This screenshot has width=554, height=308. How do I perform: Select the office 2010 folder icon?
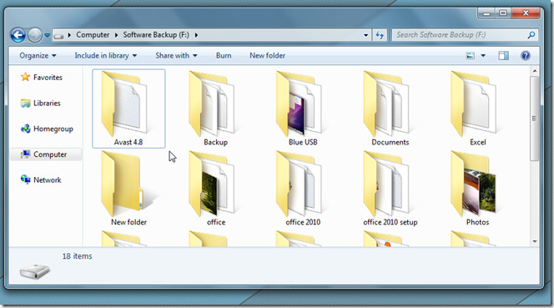pos(300,184)
